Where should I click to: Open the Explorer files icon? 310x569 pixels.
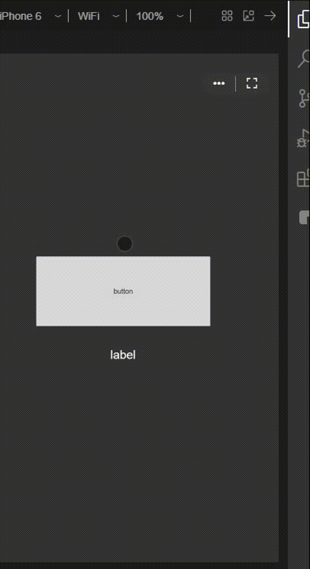tap(304, 18)
